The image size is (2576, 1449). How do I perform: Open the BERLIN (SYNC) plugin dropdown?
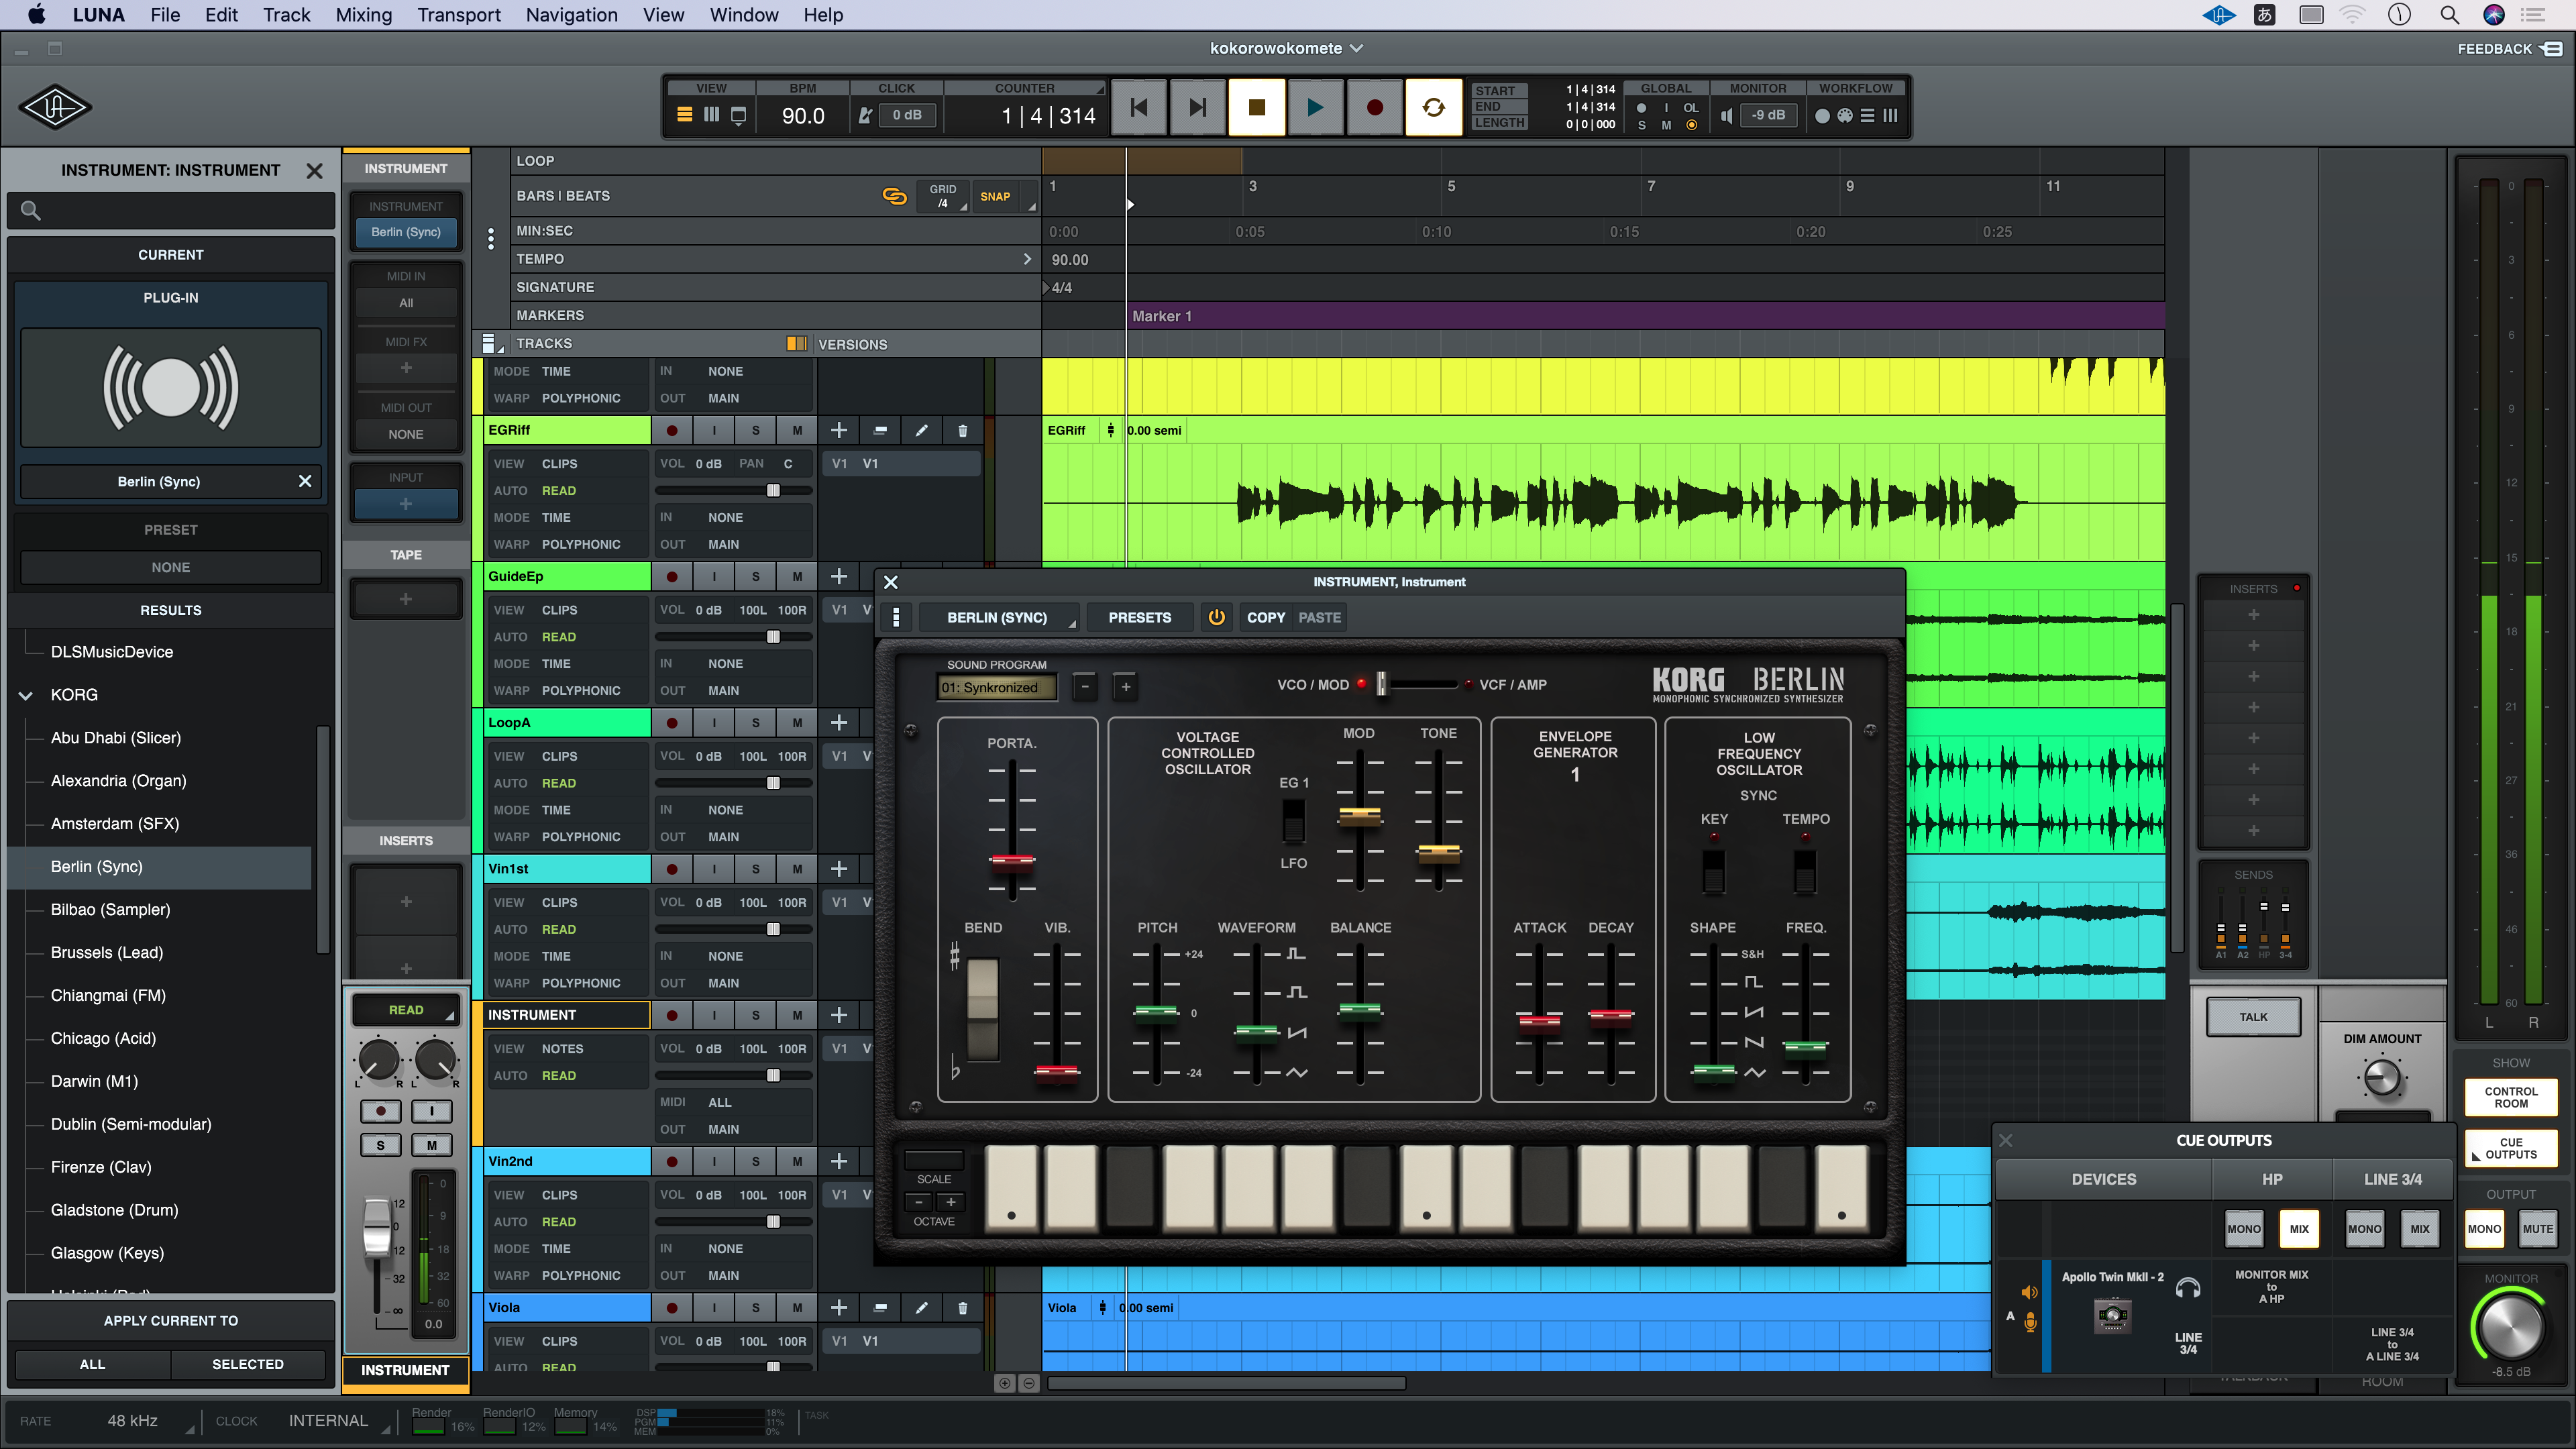pyautogui.click(x=998, y=618)
